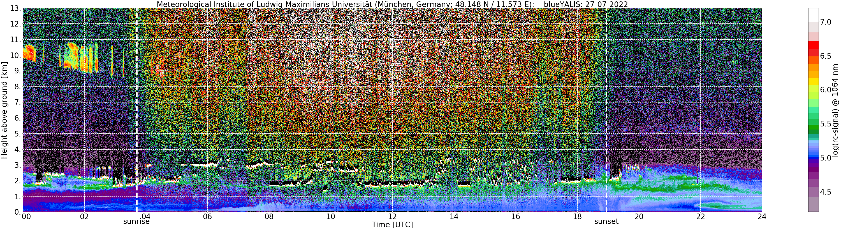The height and width of the screenshot is (230, 841).
Task: Click the y-axis tick label '9.'
Action: 17,71
